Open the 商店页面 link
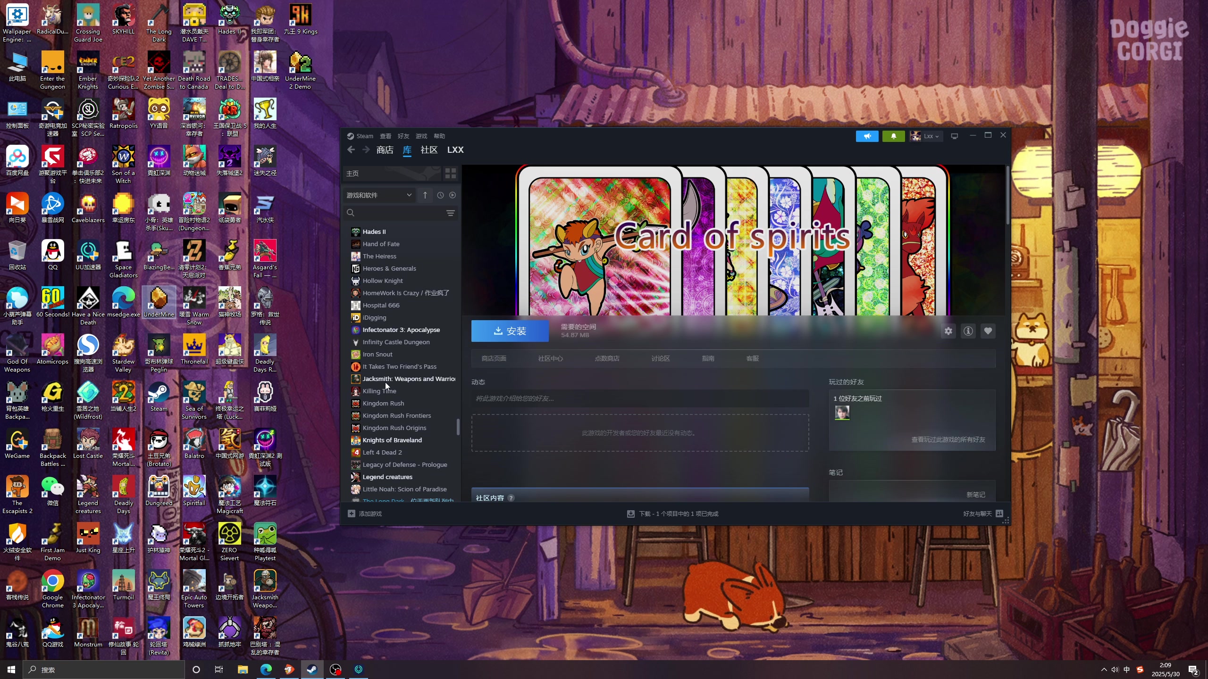Screen dimensions: 1208x679 click(x=494, y=359)
